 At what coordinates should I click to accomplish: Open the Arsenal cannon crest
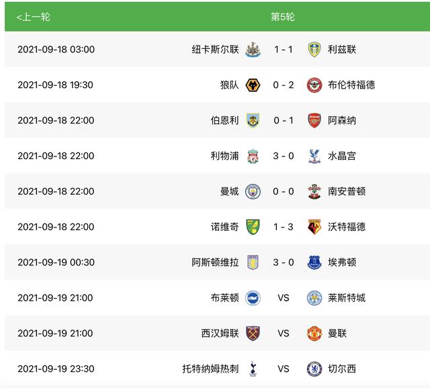point(314,121)
